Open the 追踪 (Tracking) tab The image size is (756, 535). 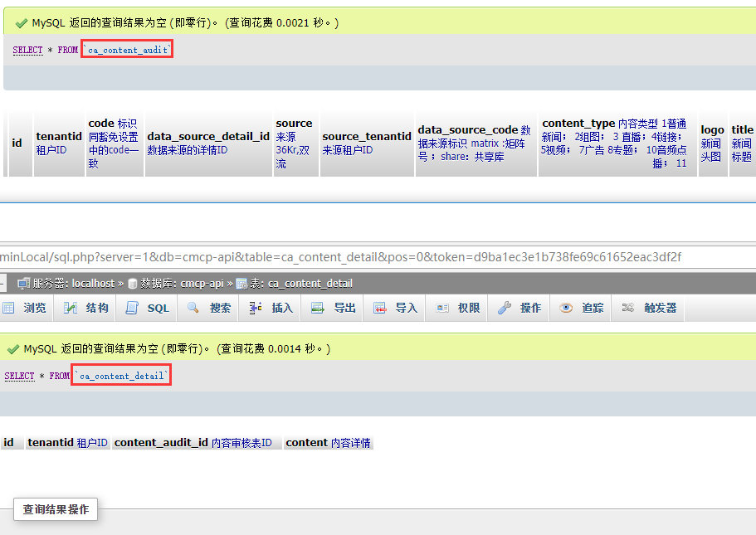point(581,308)
